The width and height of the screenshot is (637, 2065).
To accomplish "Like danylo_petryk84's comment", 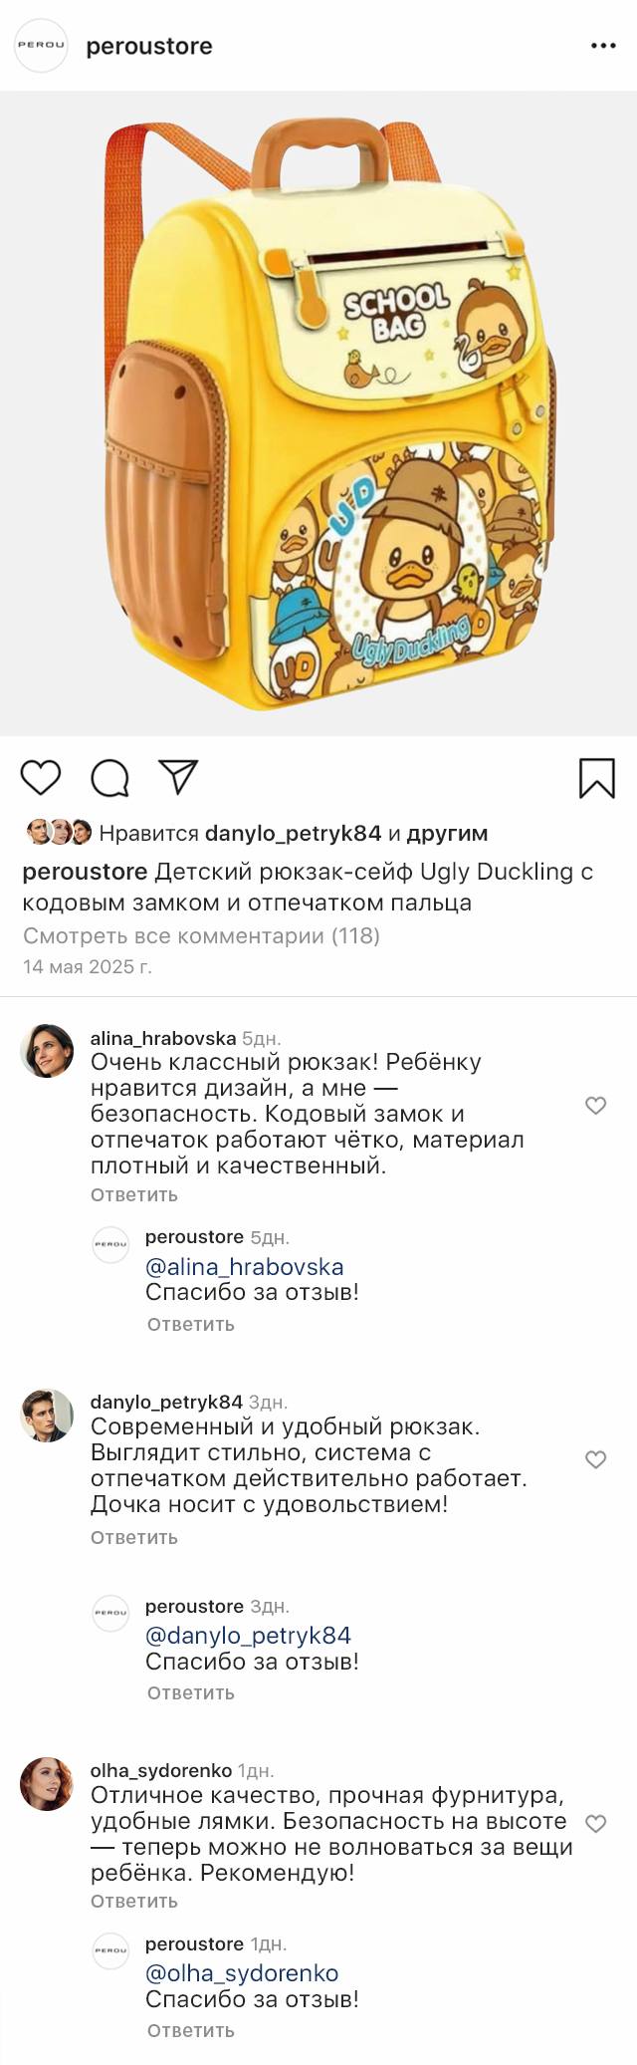I will (x=595, y=1459).
